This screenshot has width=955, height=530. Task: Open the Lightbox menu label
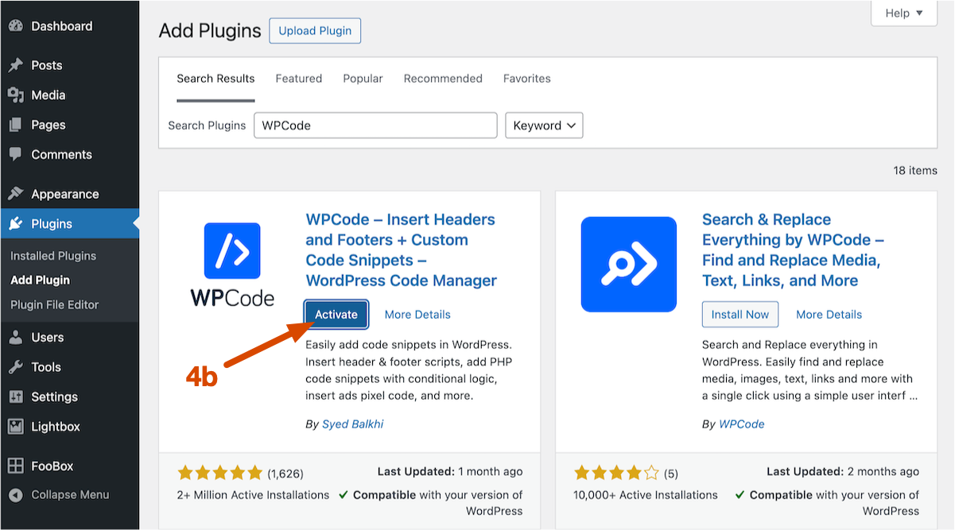(56, 426)
